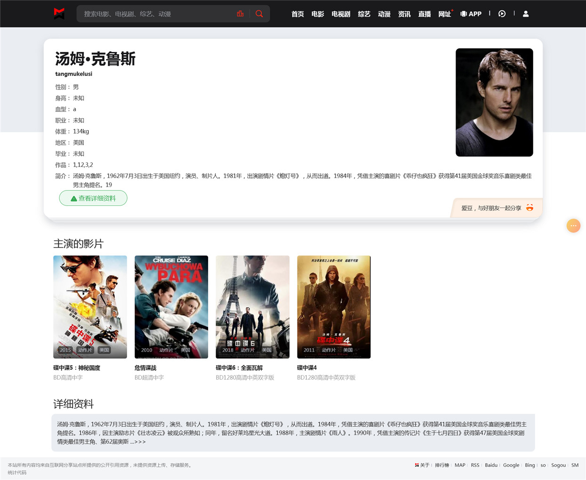Open 碟中谍4 movie poster
Screen dimensions: 586x480
[334, 307]
